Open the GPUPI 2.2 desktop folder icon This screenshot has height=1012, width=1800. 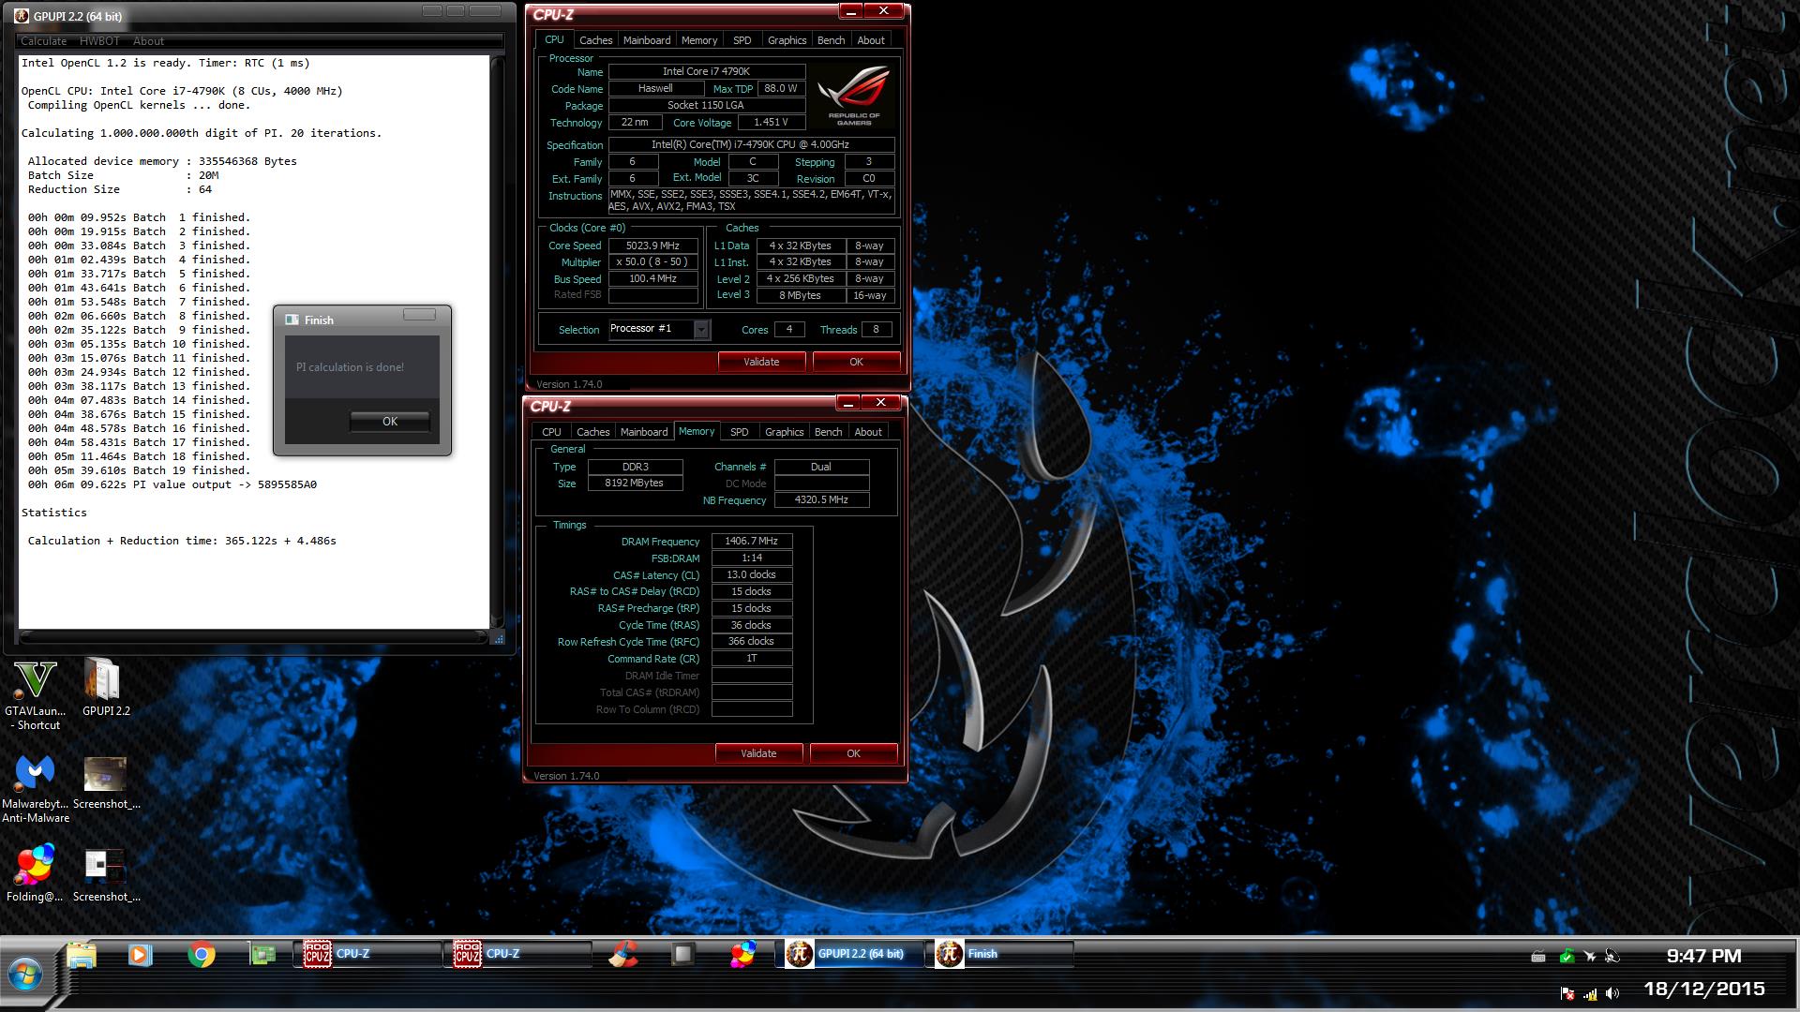(x=105, y=687)
